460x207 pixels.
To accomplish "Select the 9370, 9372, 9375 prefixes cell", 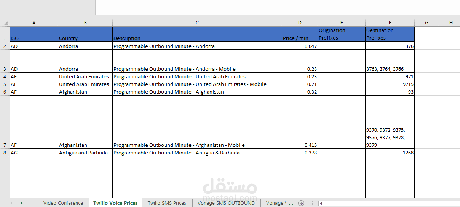I will [x=390, y=122].
